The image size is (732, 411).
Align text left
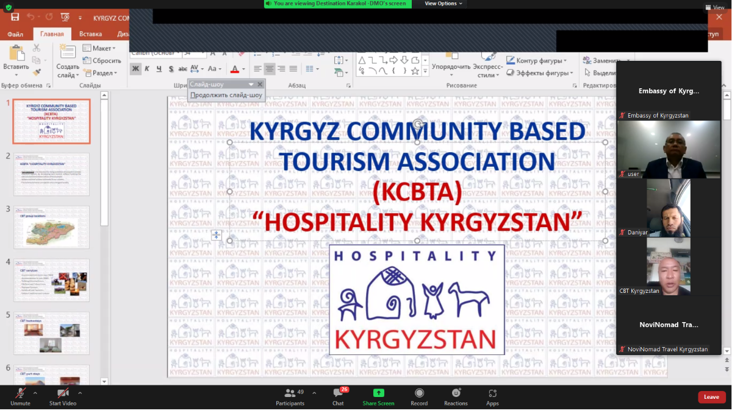click(x=257, y=69)
